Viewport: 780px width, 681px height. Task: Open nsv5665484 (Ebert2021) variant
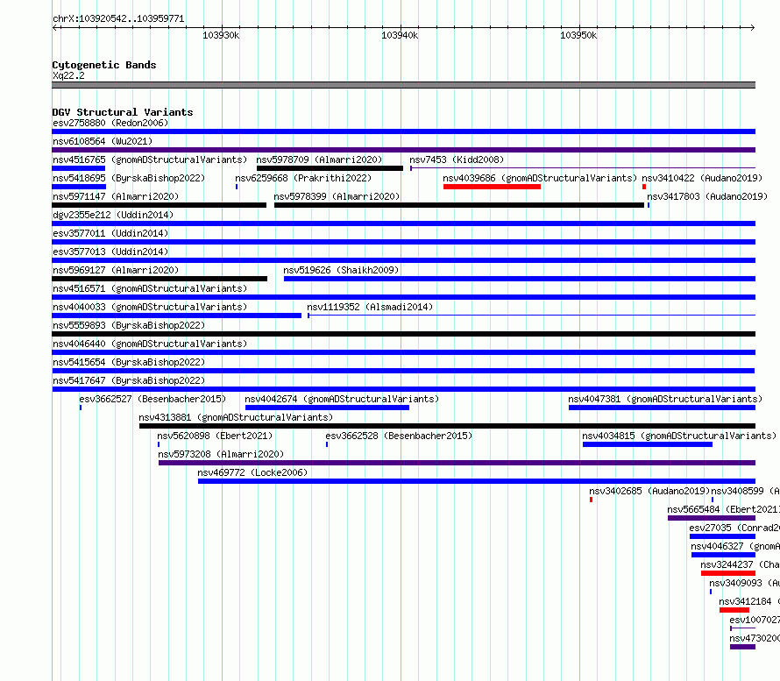click(723, 509)
